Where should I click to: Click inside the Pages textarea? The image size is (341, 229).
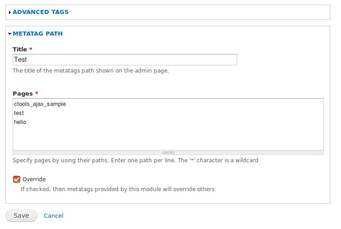(168, 124)
